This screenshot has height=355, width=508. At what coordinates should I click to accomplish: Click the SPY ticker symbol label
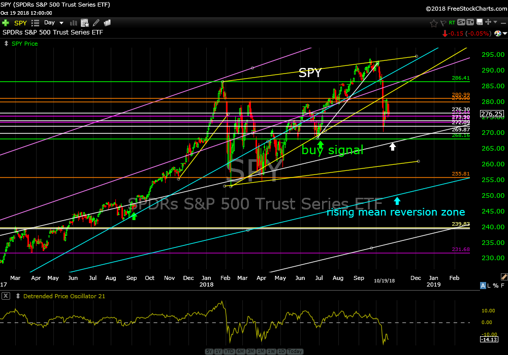[20, 23]
